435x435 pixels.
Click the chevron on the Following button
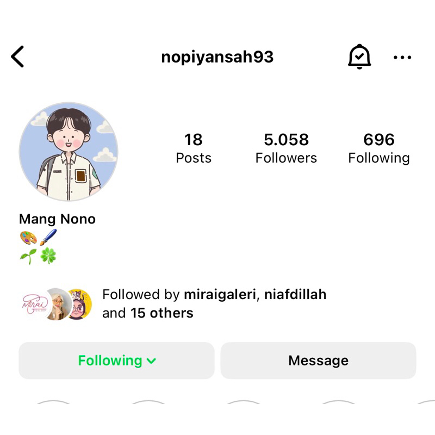pyautogui.click(x=151, y=361)
